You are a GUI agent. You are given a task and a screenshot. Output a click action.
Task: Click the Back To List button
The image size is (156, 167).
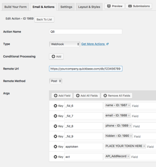(x=44, y=19)
